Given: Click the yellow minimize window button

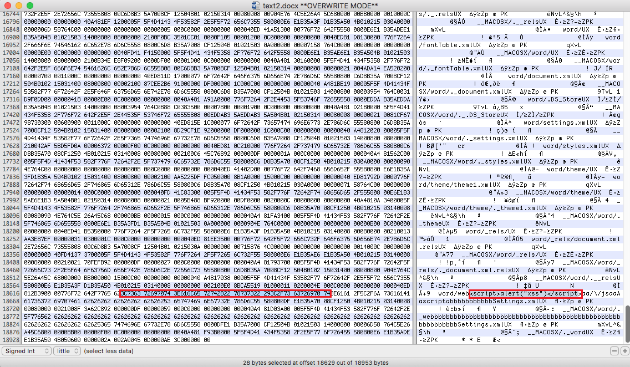Looking at the screenshot, I should pos(18,5).
